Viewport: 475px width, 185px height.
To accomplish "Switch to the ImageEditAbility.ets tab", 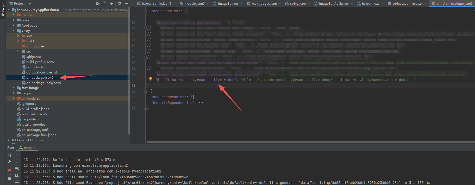I will tap(334, 4).
